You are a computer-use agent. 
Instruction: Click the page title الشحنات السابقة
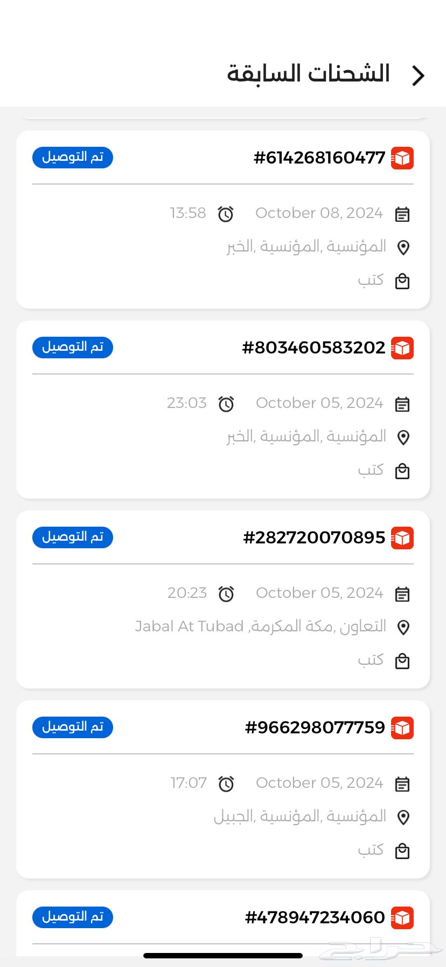tap(309, 74)
